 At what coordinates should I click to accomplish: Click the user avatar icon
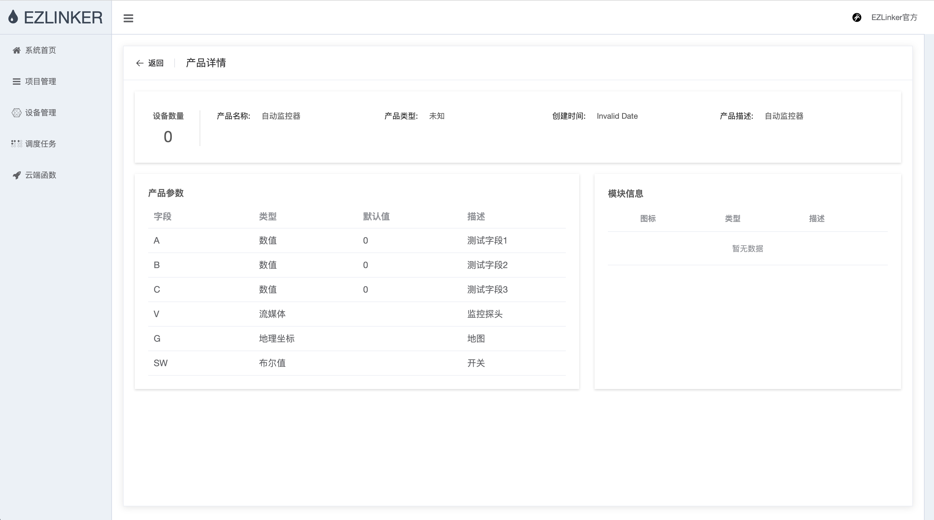[857, 18]
